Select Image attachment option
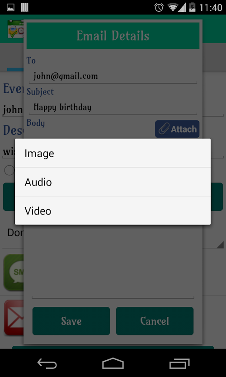Screen dimensions: 226x377 [x=113, y=153]
